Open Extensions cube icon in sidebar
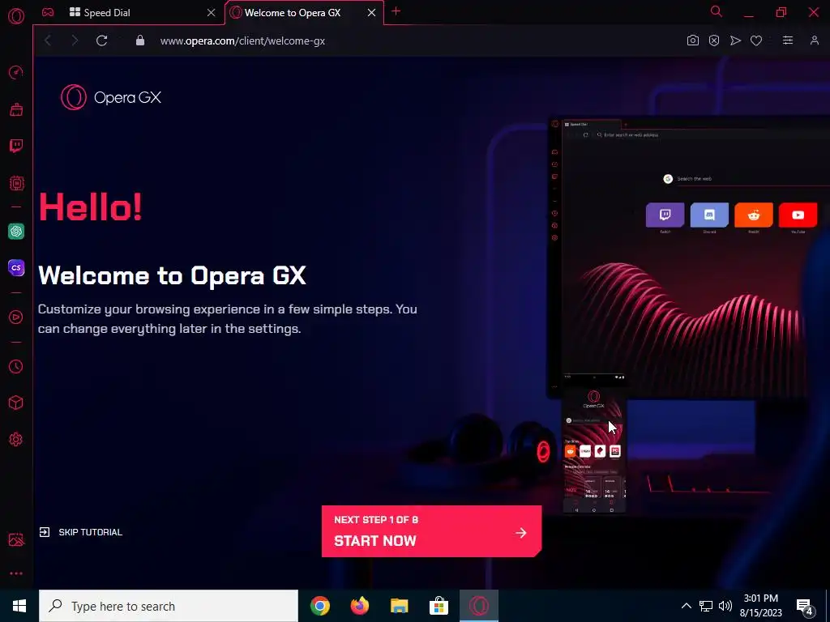830x622 pixels. (16, 403)
